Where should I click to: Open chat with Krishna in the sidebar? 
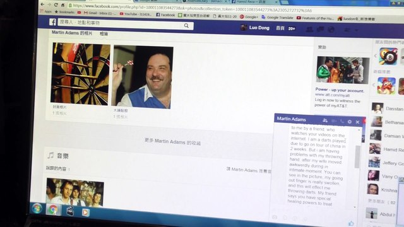[382, 190]
